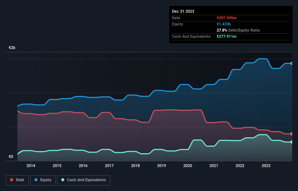Click the Dec 31 2023 tooltip date
The height and width of the screenshot is (191, 298).
183,11
